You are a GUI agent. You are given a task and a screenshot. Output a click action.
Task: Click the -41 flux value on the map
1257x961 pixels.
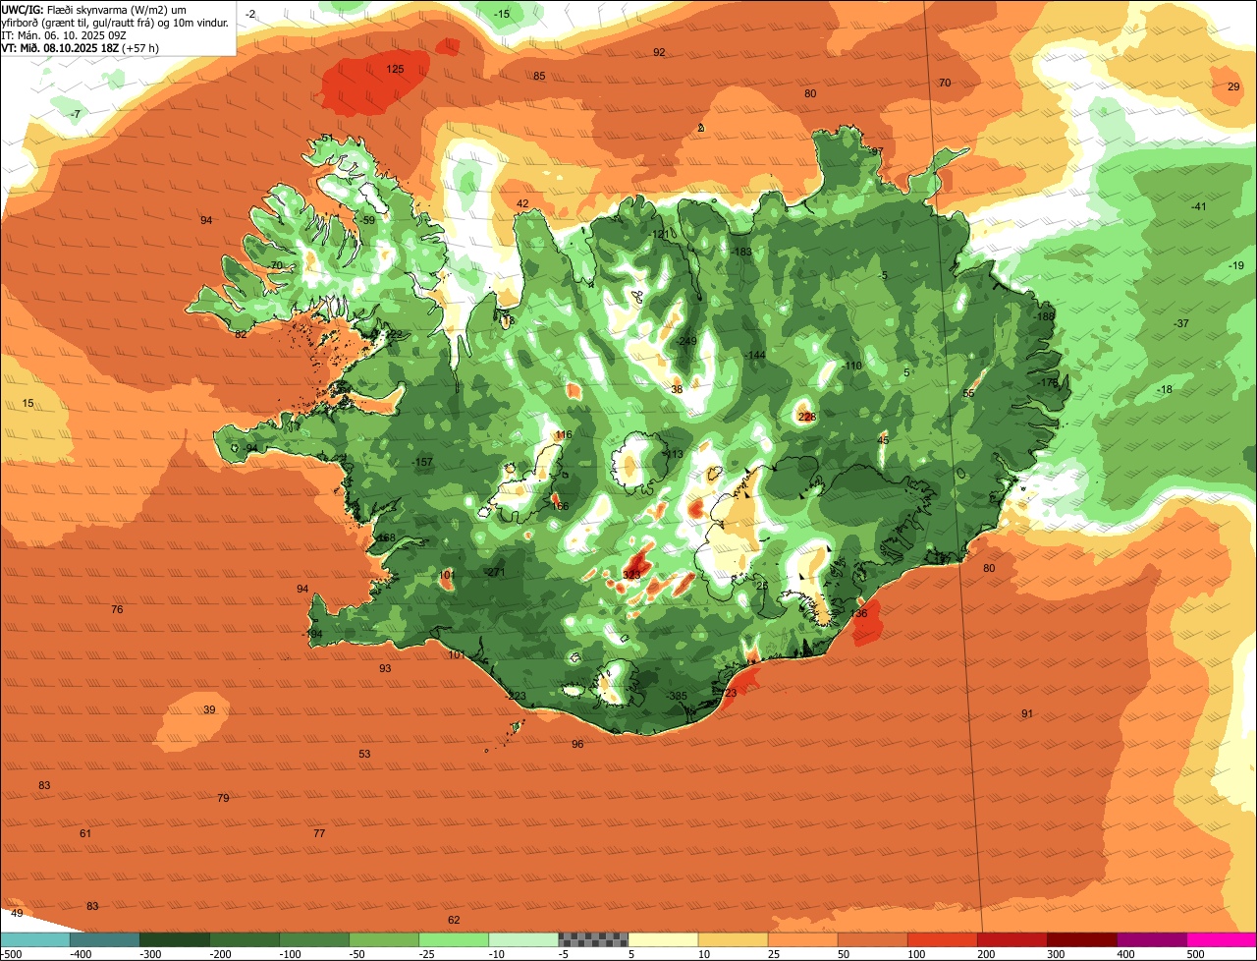[x=1198, y=206]
